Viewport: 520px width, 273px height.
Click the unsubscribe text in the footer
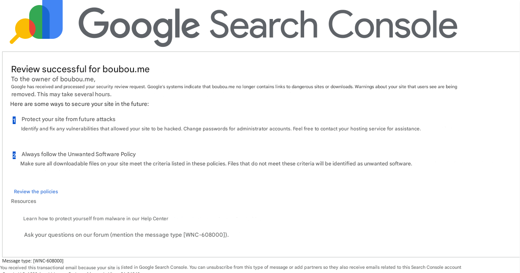pos(220,267)
